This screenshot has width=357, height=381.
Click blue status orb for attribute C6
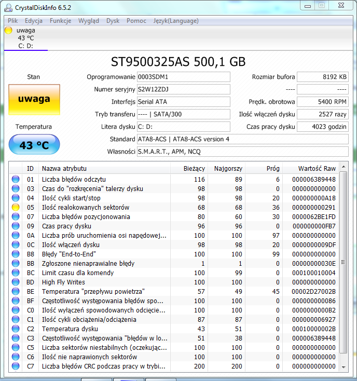[x=16, y=357]
